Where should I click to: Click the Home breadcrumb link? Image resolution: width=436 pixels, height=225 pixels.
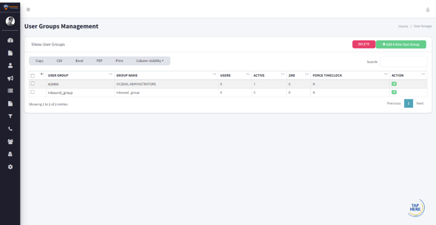point(403,26)
